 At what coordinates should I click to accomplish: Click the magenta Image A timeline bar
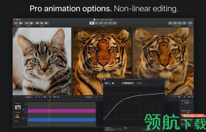(62, 111)
